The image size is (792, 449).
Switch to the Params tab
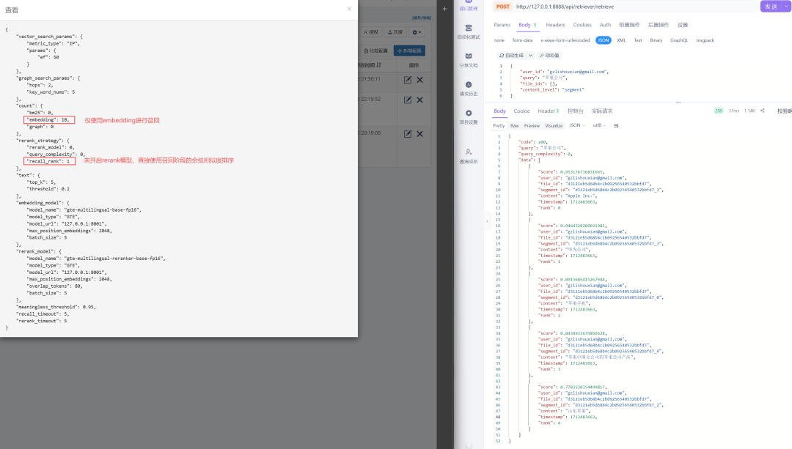point(502,25)
